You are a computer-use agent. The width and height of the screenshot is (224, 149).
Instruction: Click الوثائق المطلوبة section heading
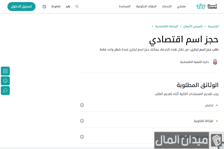[197, 85]
